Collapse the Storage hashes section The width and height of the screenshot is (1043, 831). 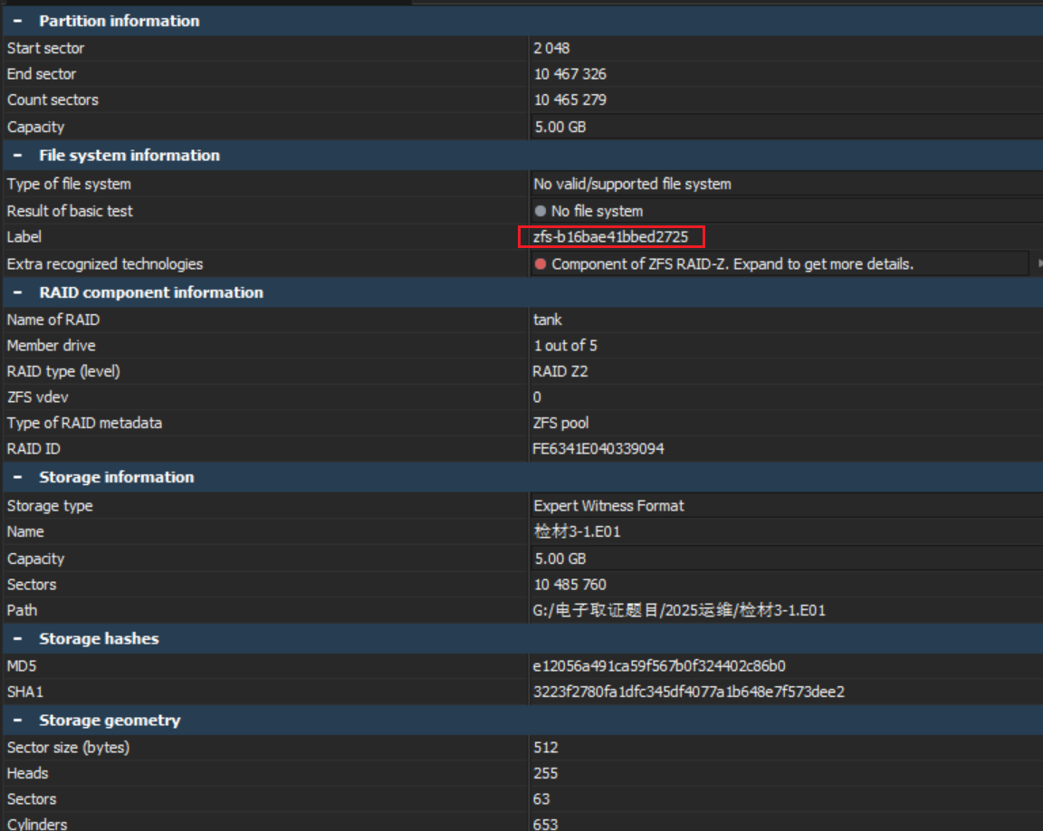(x=17, y=639)
